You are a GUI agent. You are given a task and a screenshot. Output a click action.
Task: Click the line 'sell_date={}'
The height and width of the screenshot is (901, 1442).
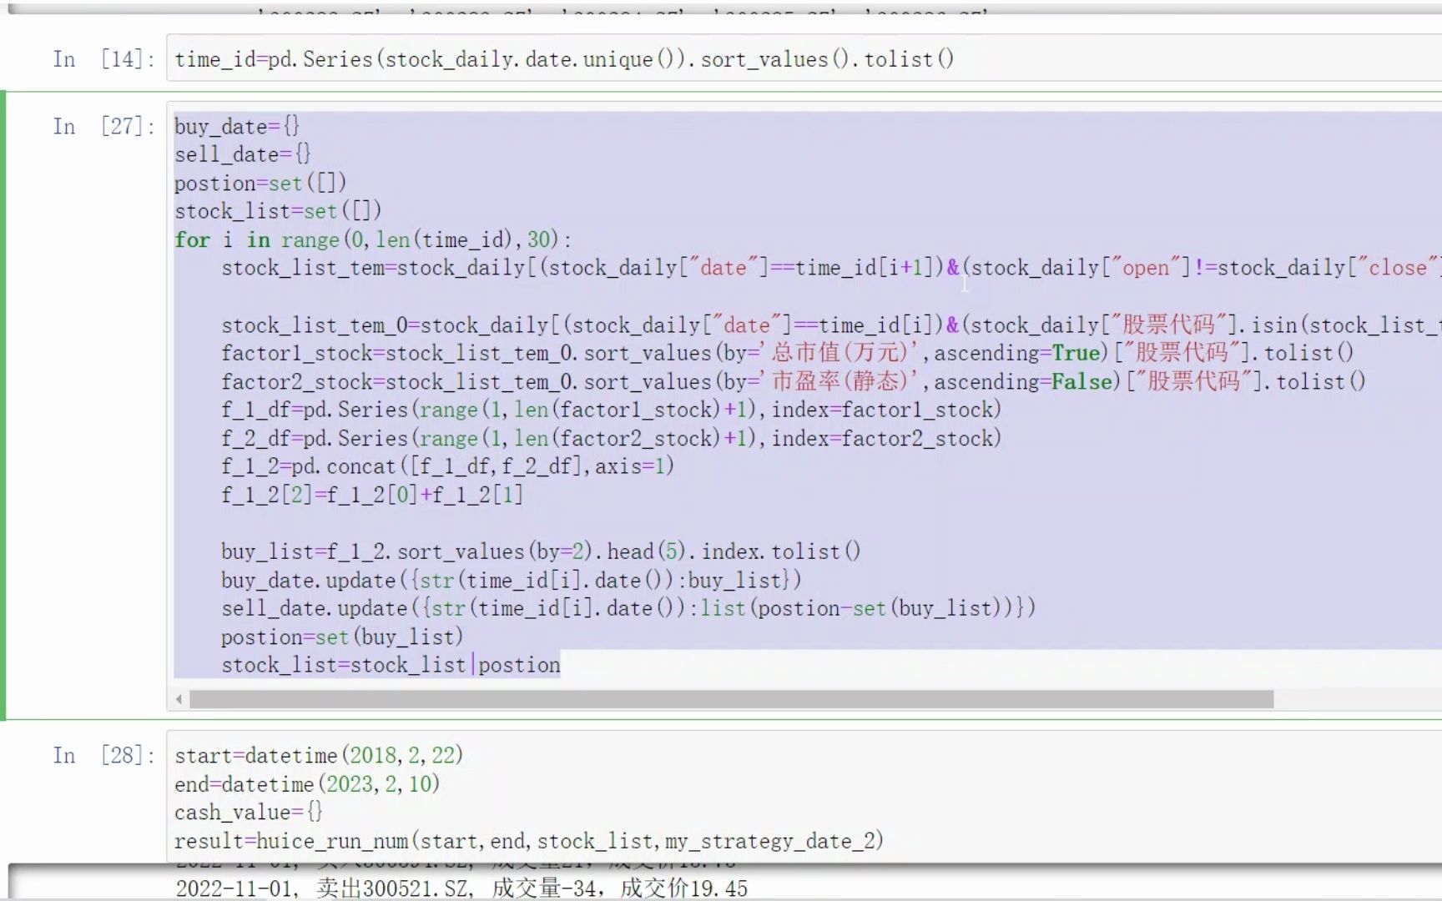coord(243,155)
